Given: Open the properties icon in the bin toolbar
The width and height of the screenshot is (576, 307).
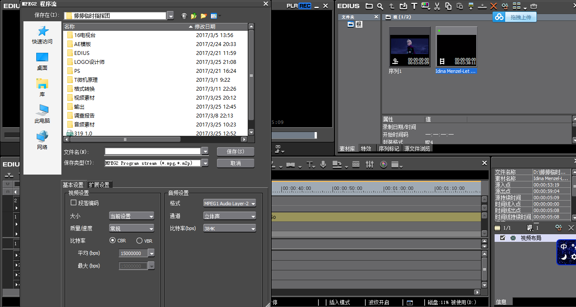Looking at the screenshot, I should point(505,6).
